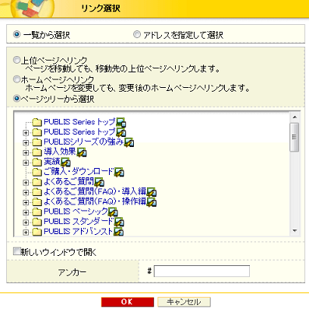This screenshot has width=309, height=315.
Task: Click page status icon after よくあるご質問
Action: 100,182
